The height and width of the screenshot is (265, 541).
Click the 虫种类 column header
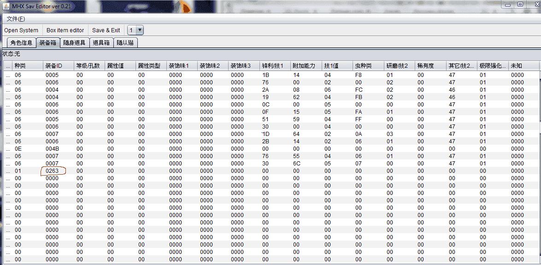point(368,65)
